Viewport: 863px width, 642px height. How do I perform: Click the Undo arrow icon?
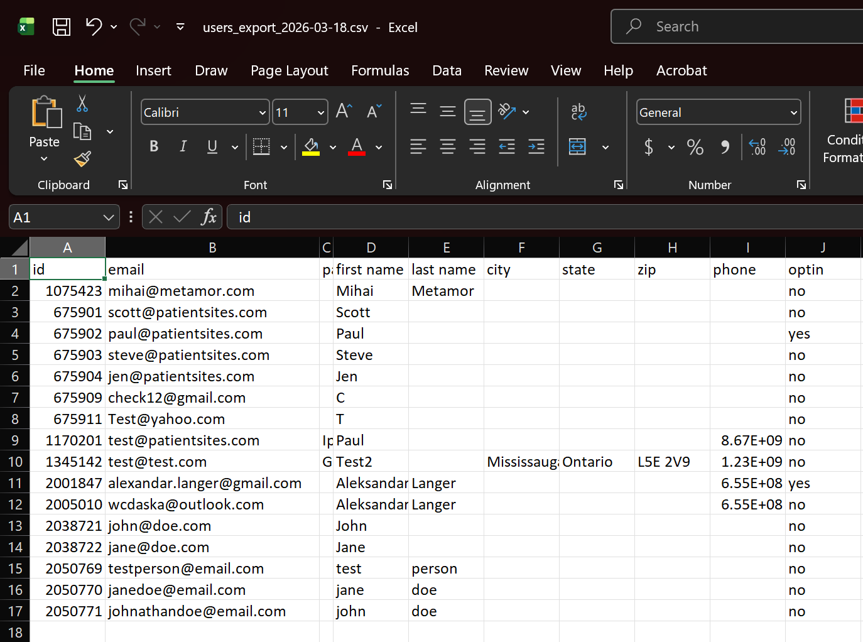tap(94, 26)
